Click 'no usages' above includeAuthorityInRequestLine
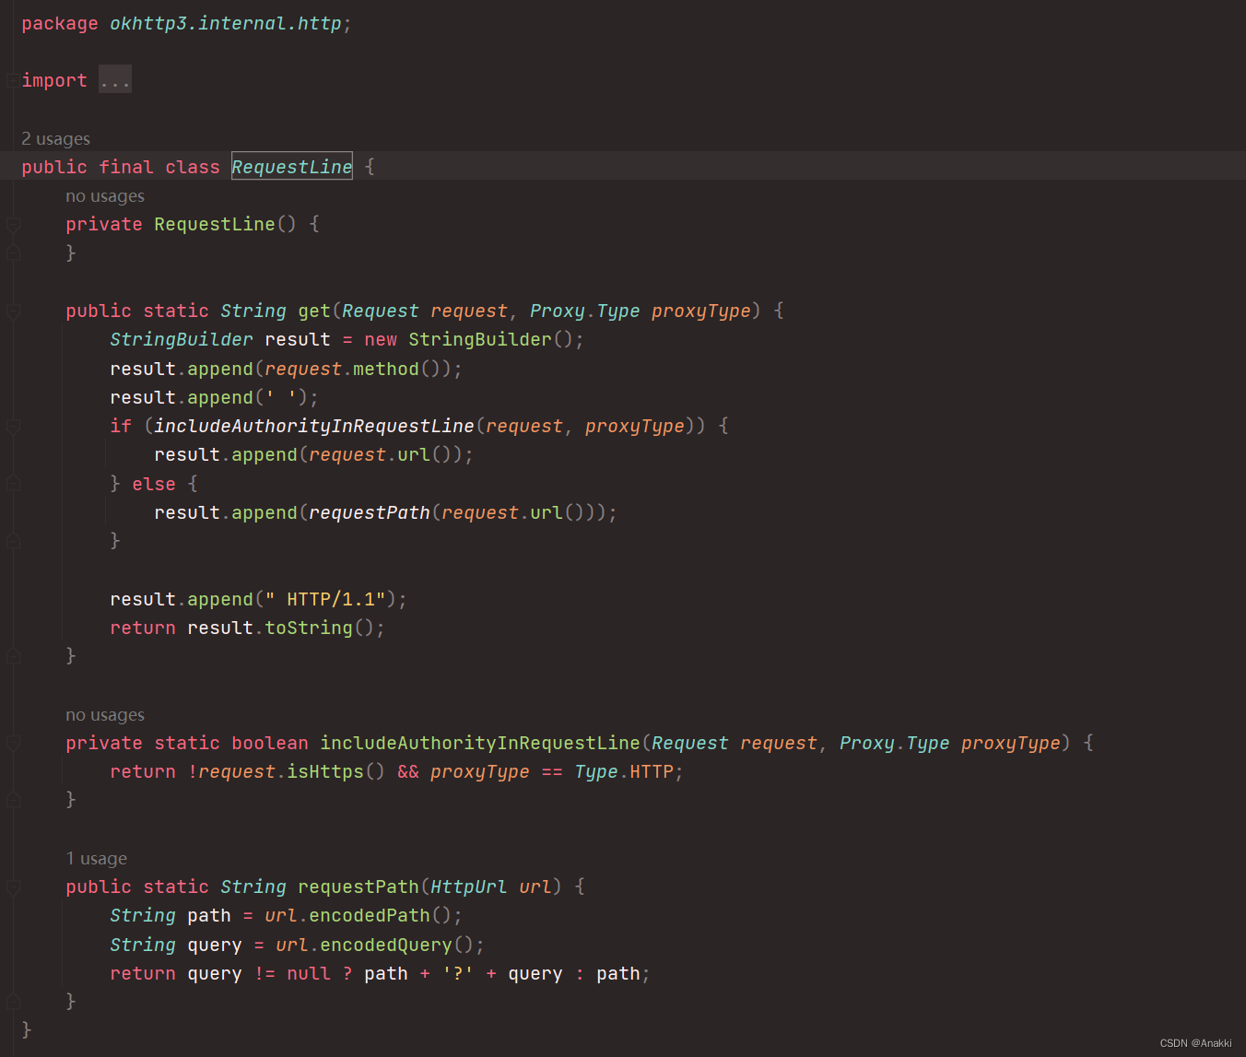Screen dimensions: 1246x1057 (x=104, y=714)
